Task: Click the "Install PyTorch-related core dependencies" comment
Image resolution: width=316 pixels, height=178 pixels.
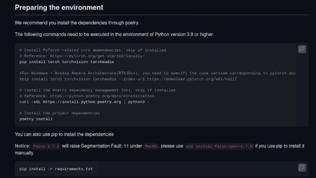Action: pyautogui.click(x=93, y=50)
